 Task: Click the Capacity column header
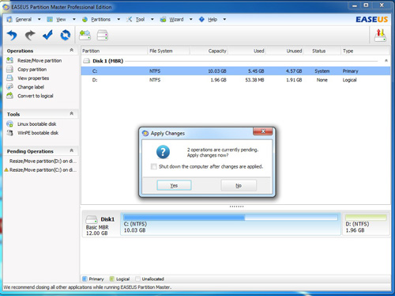(209, 51)
